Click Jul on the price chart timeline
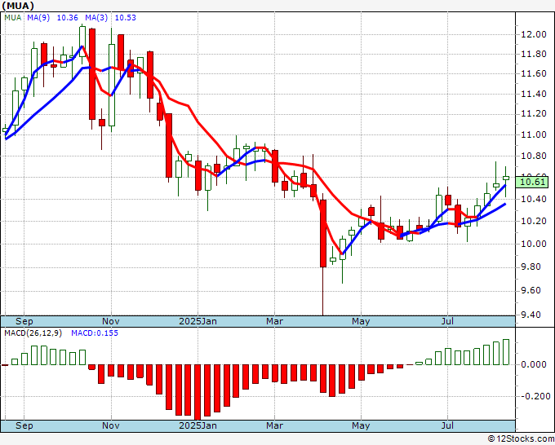 point(448,321)
